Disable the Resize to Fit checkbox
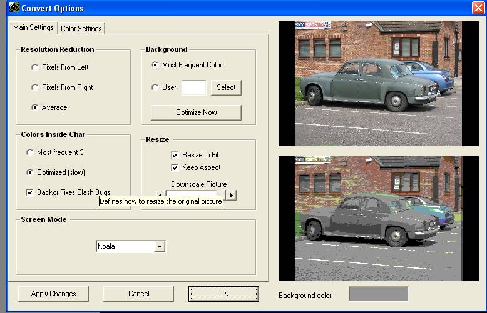 [x=175, y=155]
